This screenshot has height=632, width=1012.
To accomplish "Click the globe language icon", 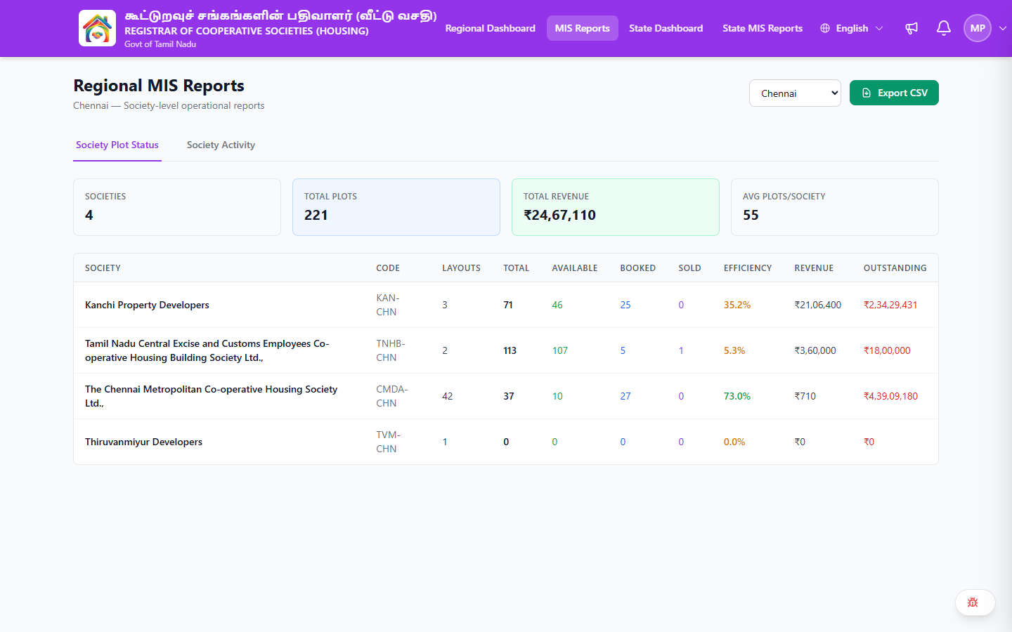I will pos(825,28).
